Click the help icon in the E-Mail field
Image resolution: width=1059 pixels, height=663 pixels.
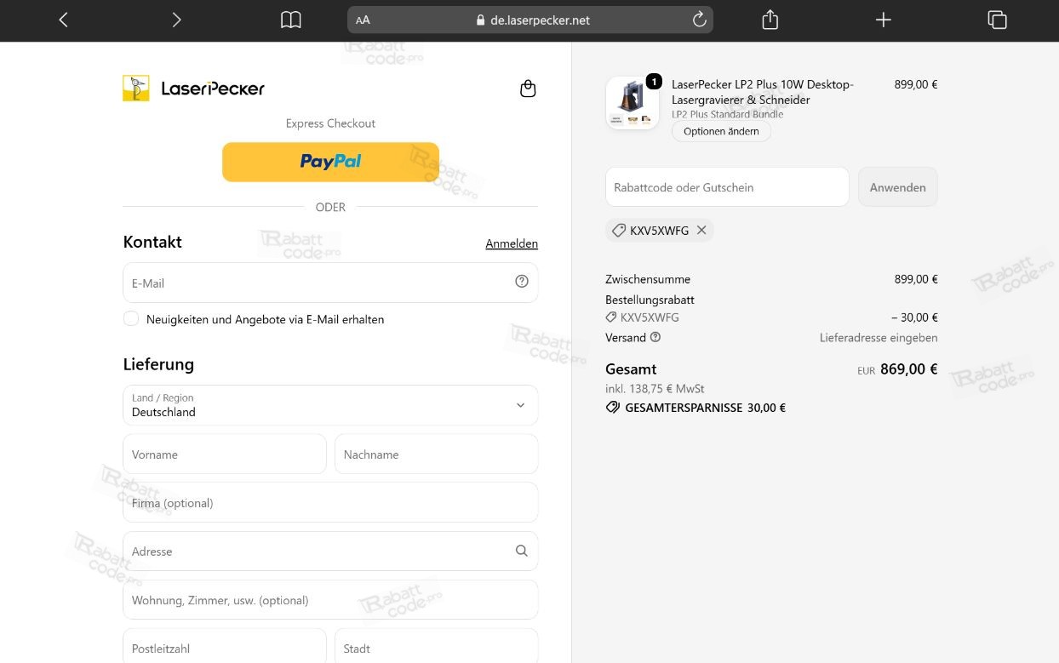click(x=522, y=282)
